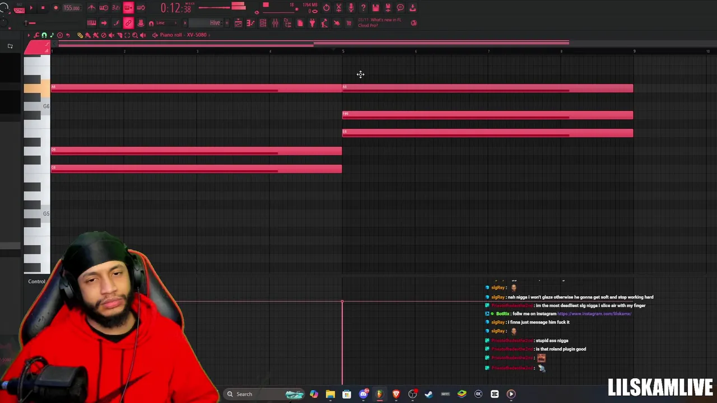Toggle the metronome
The image size is (717, 403).
click(x=91, y=8)
